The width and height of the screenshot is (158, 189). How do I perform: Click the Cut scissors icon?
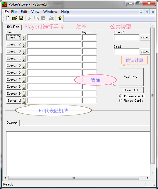pyautogui.click(x=30, y=18)
